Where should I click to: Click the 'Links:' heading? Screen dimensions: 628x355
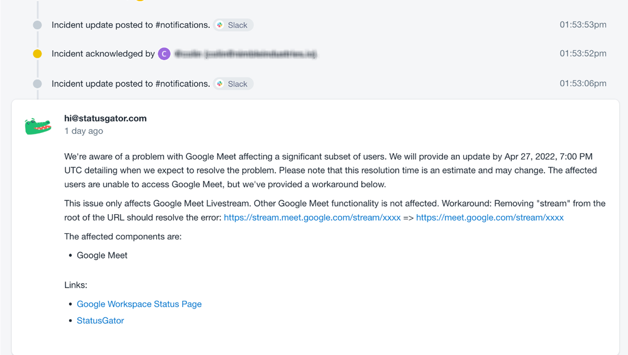(x=76, y=285)
